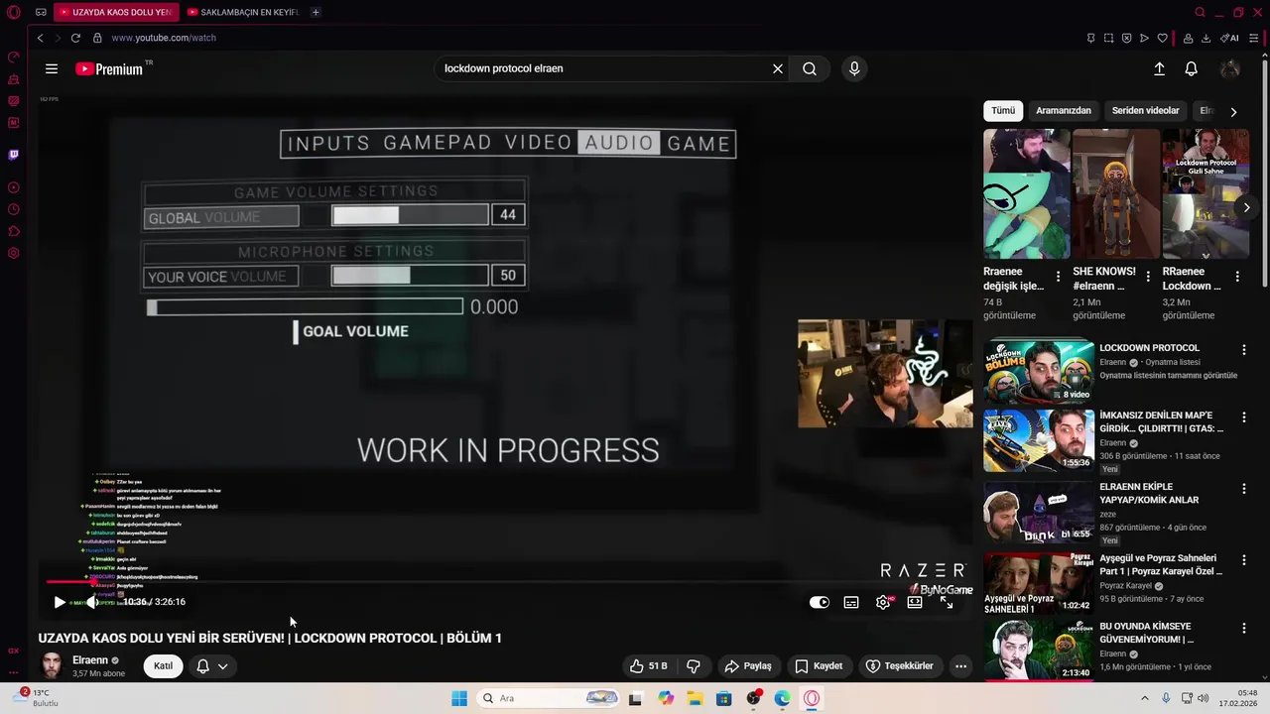The height and width of the screenshot is (714, 1270).
Task: Save the video with Kaydet
Action: 819,665
